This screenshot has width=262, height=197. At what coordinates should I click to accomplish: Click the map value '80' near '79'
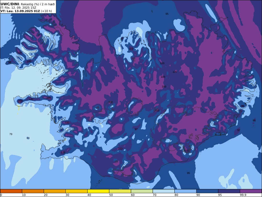click(28, 138)
